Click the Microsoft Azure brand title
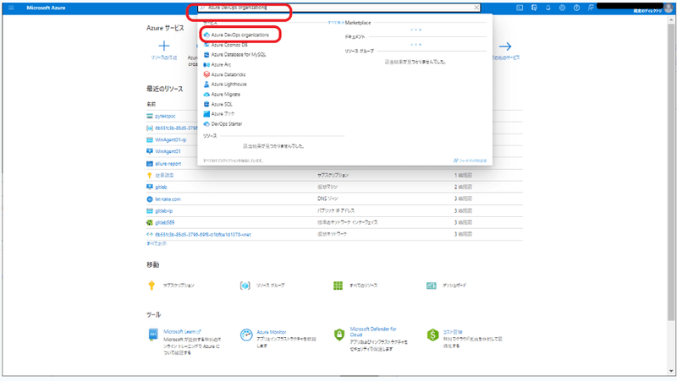This screenshot has width=677, height=381. pyautogui.click(x=46, y=8)
